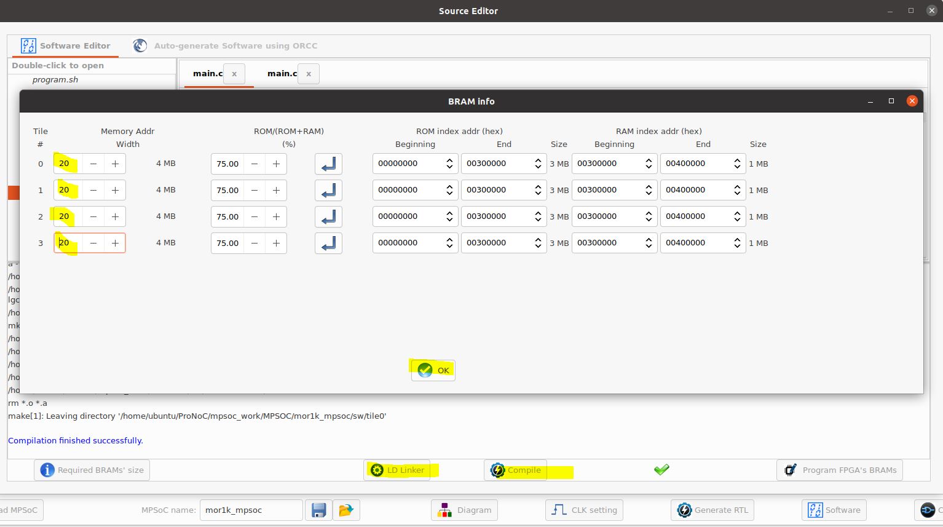Close the second main.c tab
The image size is (943, 527).
[x=309, y=74]
